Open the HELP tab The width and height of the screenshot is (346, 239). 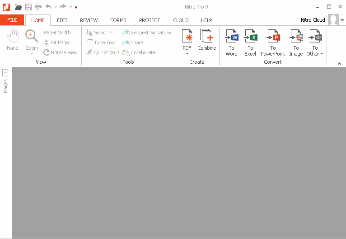[206, 20]
